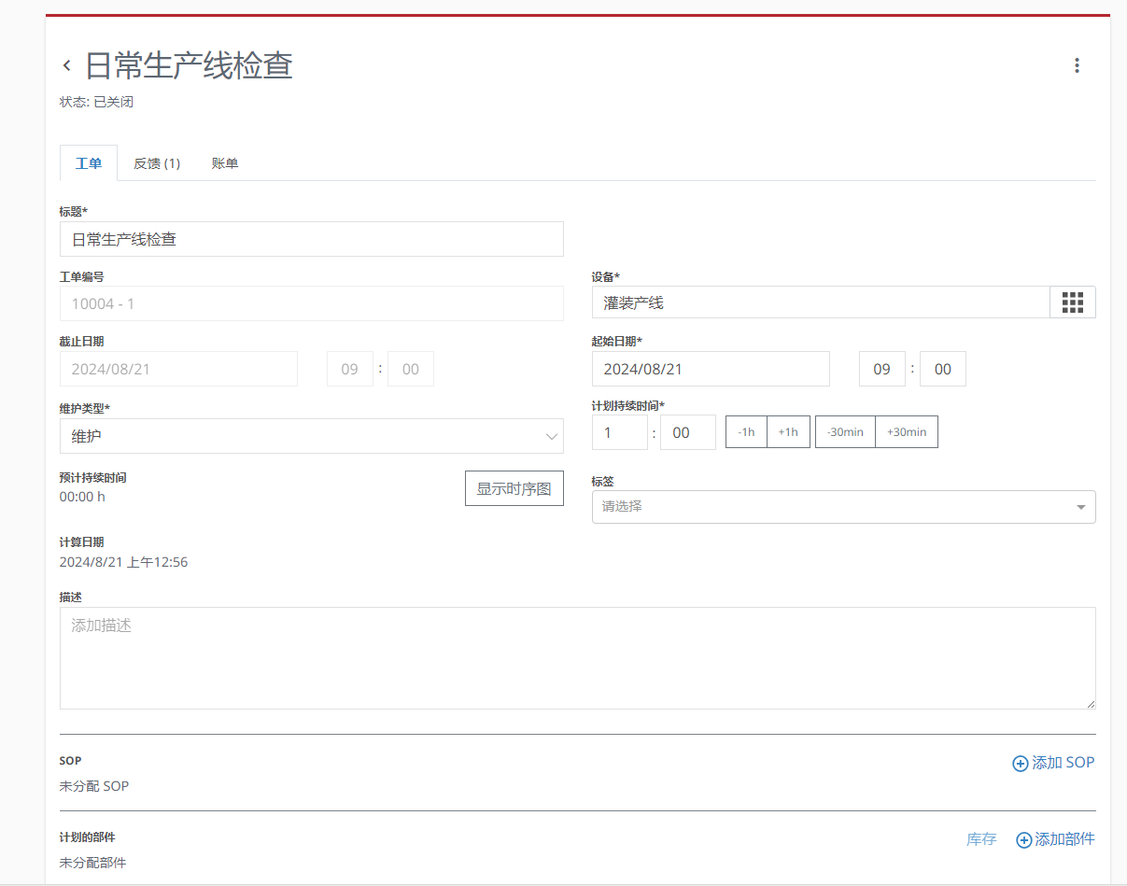
Task: Click inside the 描述 description textarea
Action: coord(577,657)
